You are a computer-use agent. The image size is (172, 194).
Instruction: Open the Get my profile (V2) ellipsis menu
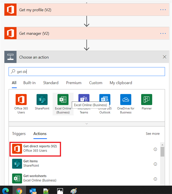[x=163, y=10]
